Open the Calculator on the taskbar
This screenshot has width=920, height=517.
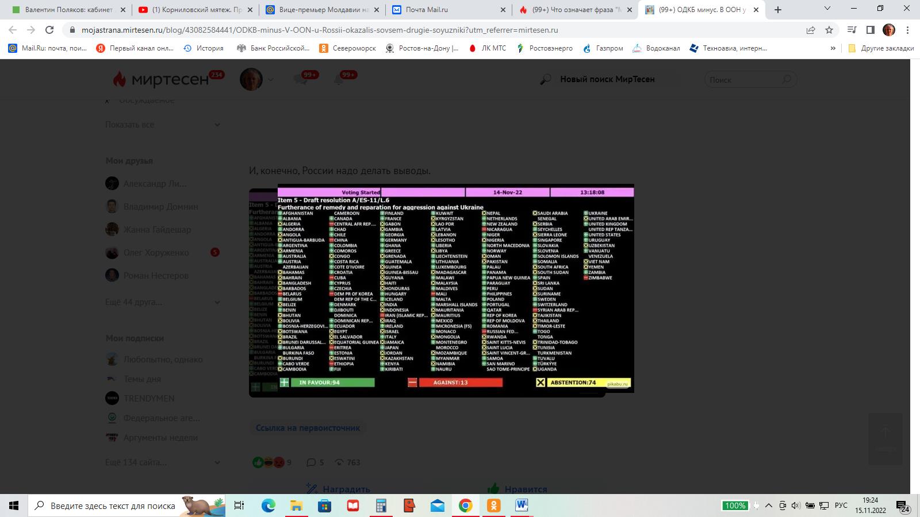pos(381,506)
